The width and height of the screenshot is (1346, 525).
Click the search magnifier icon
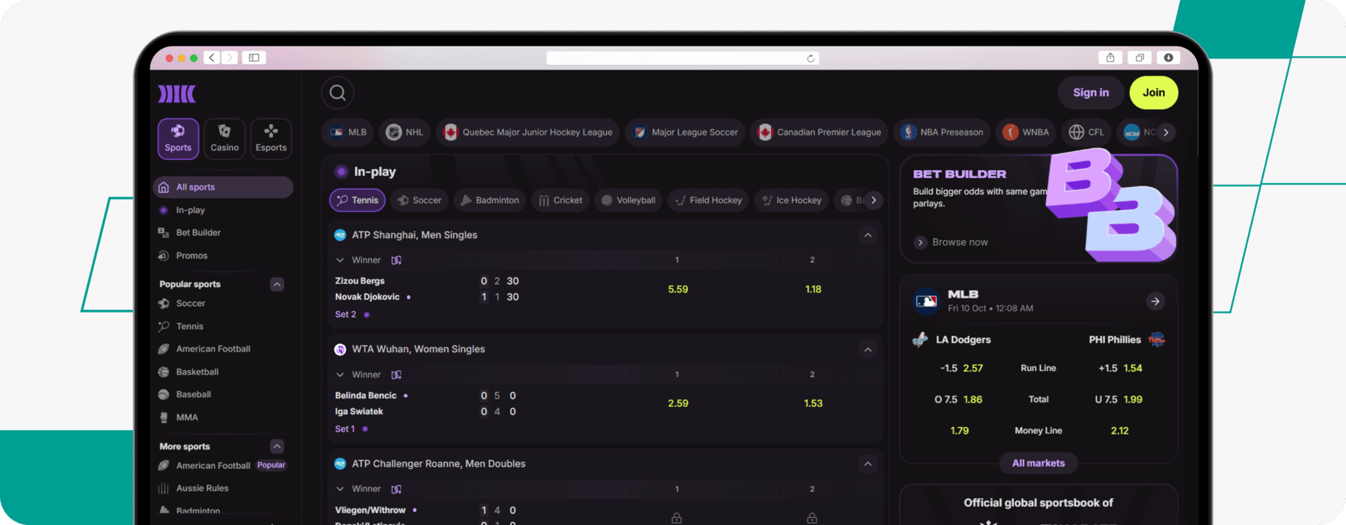[337, 93]
